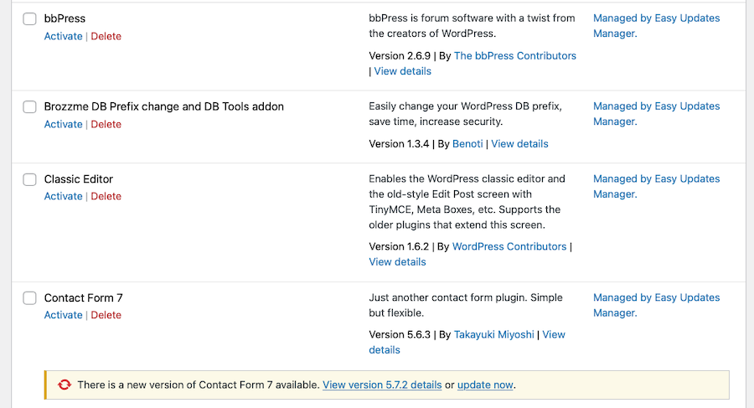Activate the Classic Editor plugin

click(63, 196)
